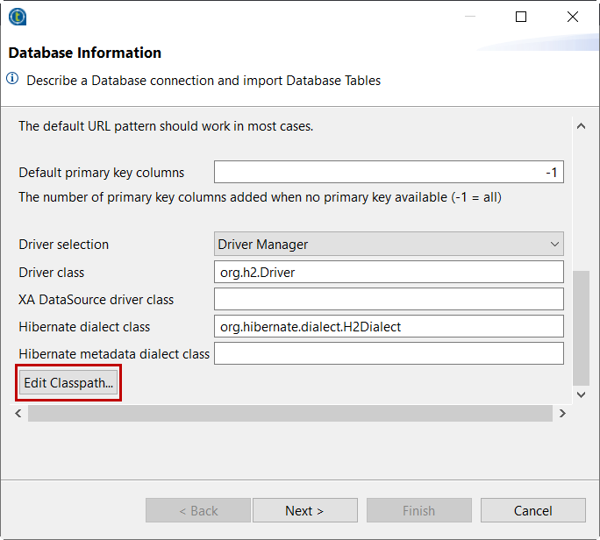Click the vertical scrollbar down arrow
The image size is (600, 540).
coord(581,394)
